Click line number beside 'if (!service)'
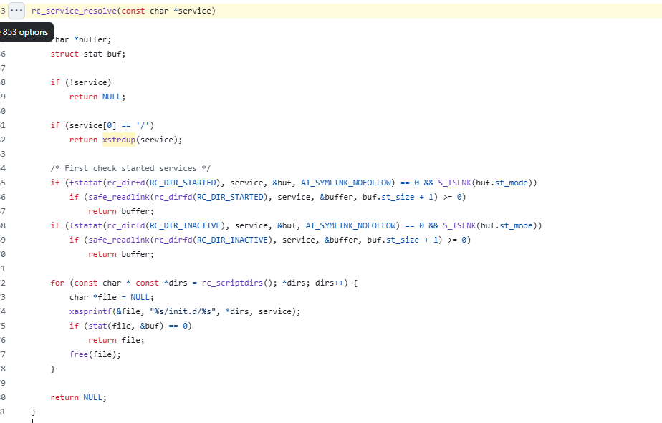 [4, 82]
